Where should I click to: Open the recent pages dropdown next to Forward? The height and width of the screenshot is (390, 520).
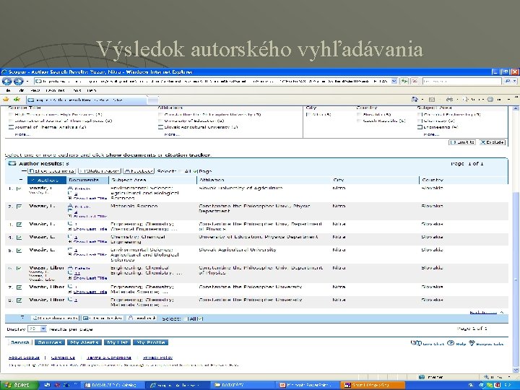pos(27,81)
